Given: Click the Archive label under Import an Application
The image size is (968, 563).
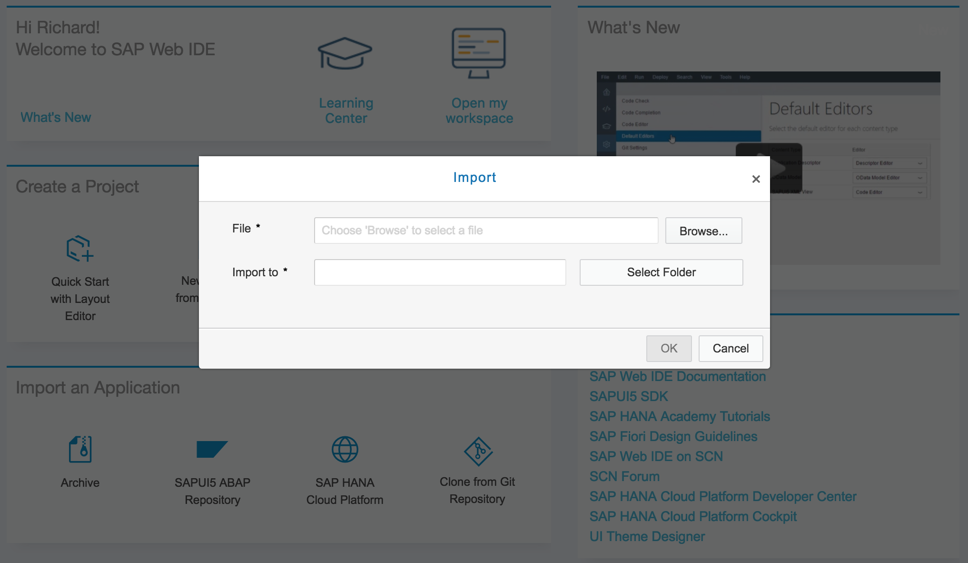Looking at the screenshot, I should pyautogui.click(x=80, y=483).
